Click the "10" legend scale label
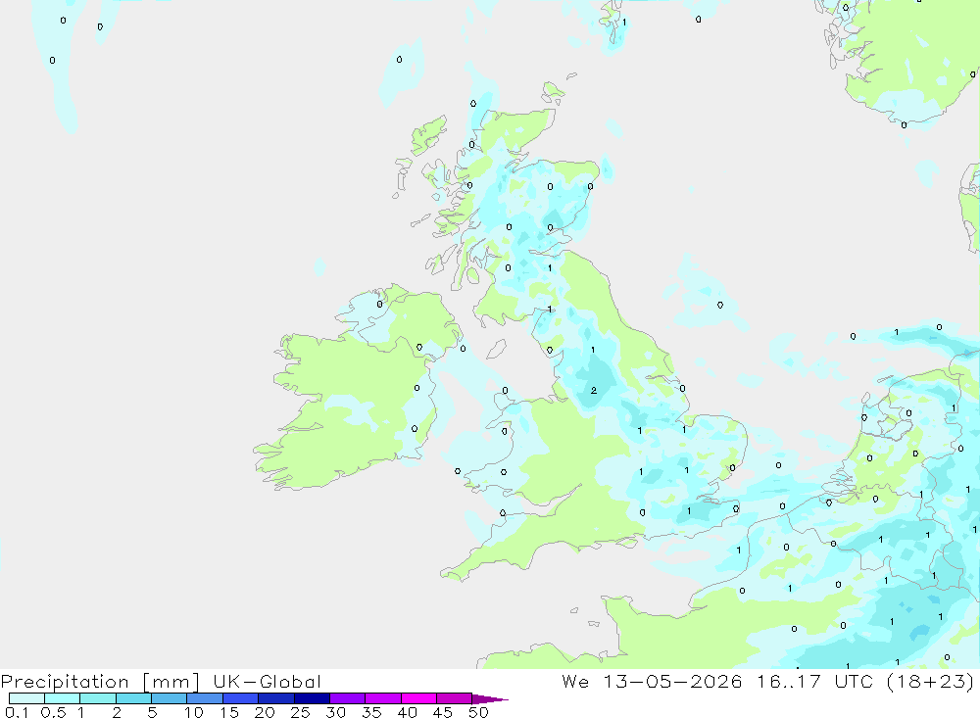 194,712
